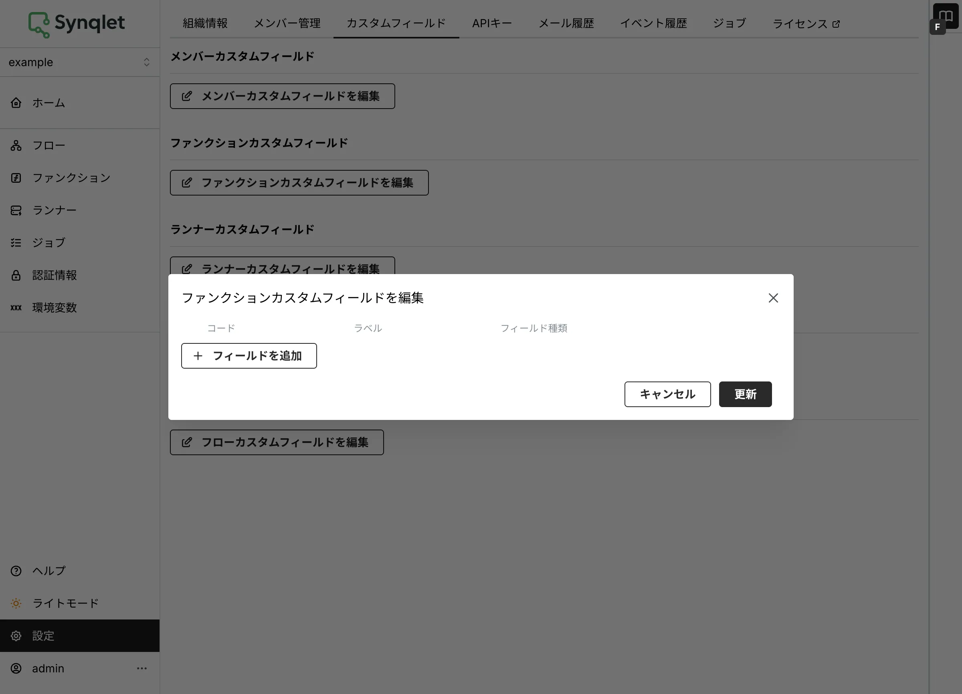The height and width of the screenshot is (694, 962).
Task: Click the ラベル column header
Action: [x=368, y=328]
